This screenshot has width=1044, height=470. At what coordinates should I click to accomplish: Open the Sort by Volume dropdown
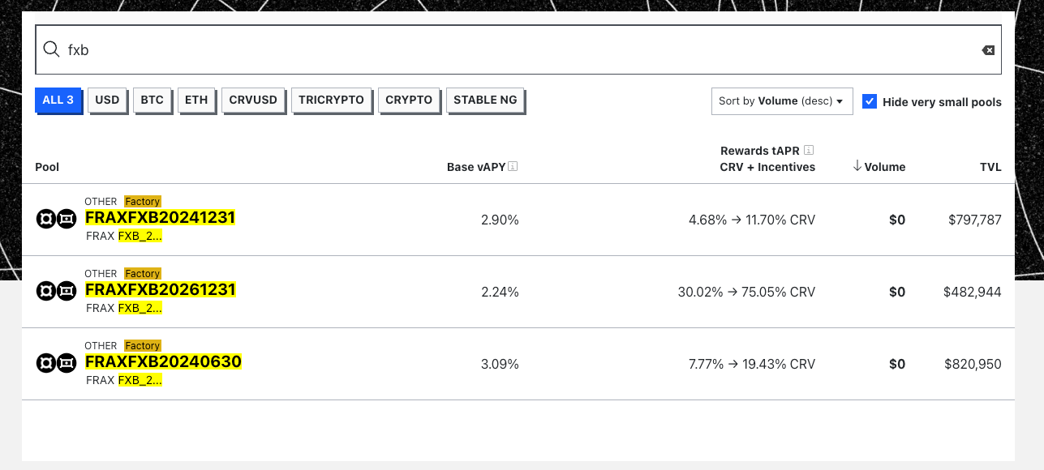(781, 101)
